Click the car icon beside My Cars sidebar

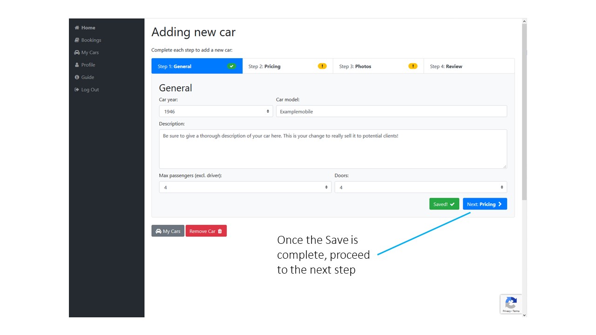77,53
